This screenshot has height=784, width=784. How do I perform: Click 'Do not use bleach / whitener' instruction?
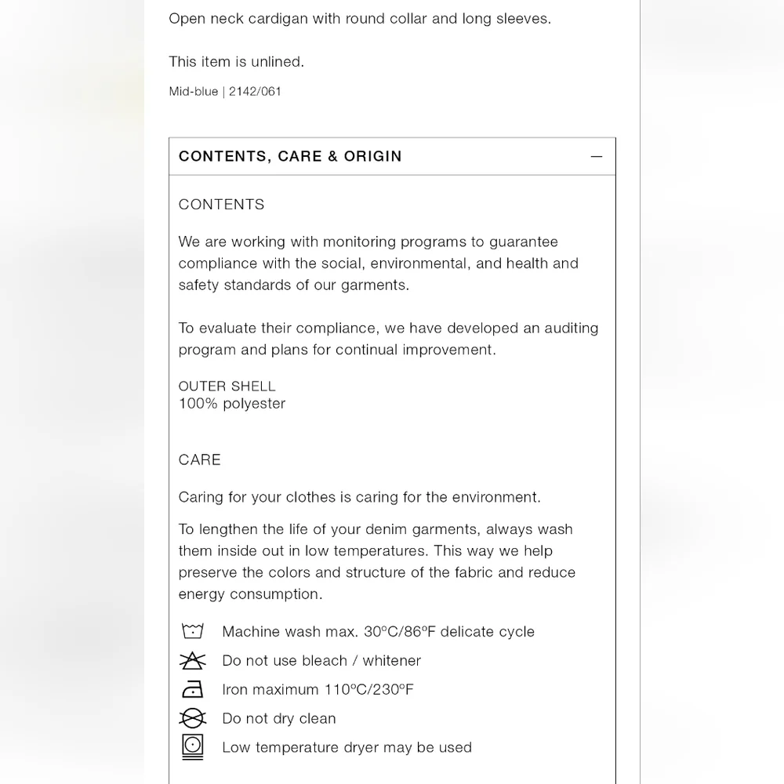[321, 660]
